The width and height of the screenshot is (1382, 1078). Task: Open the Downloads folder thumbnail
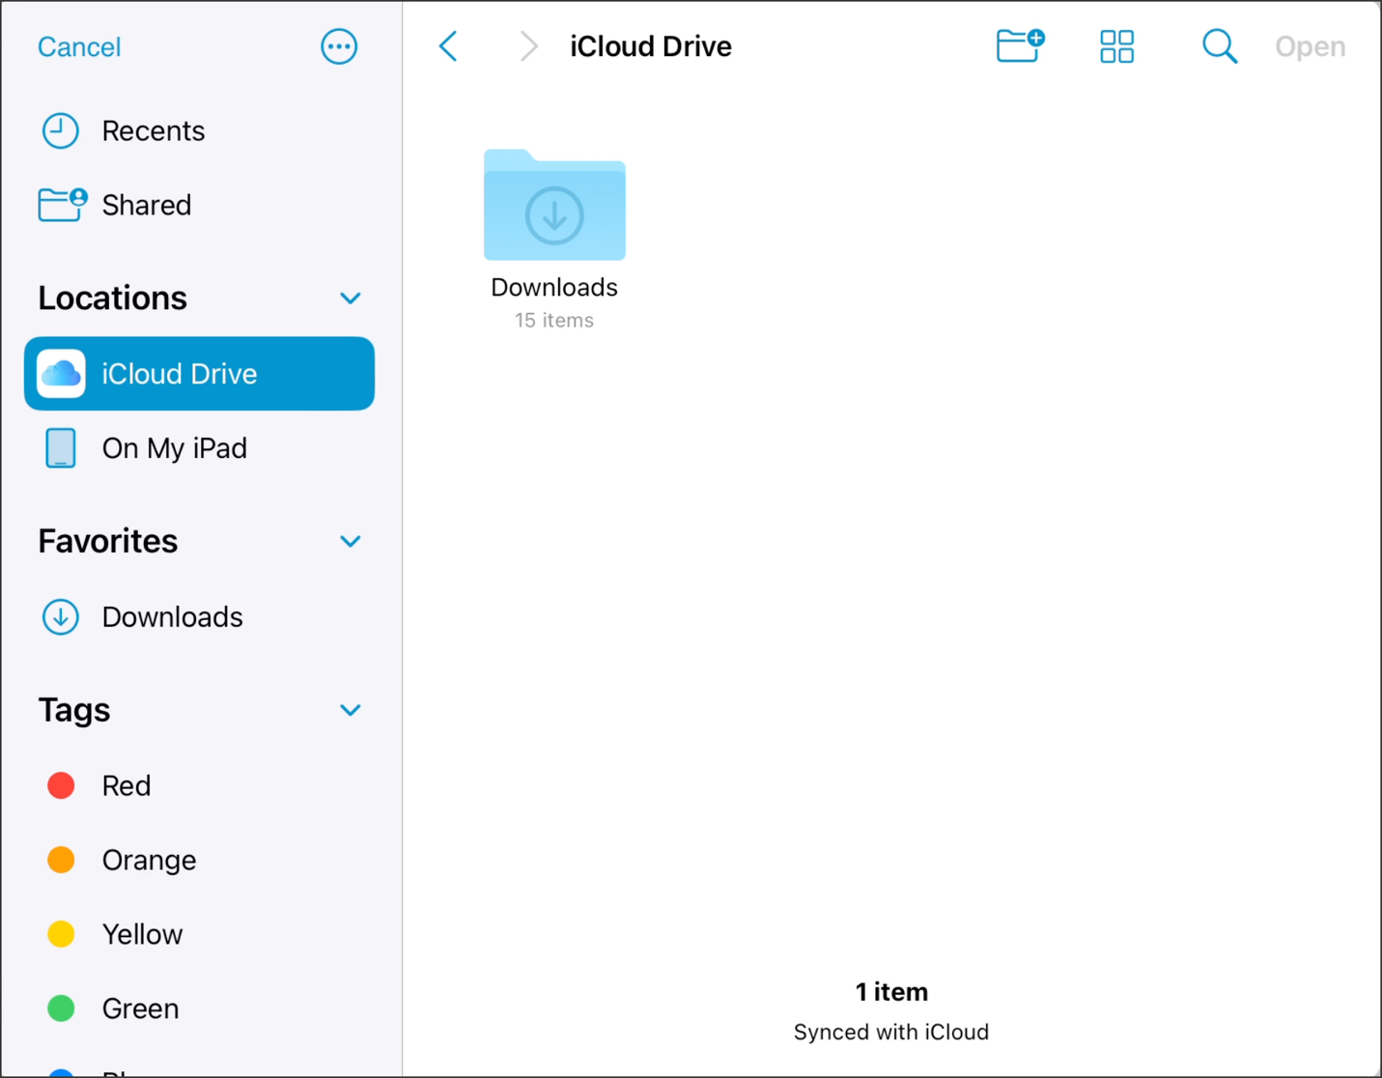554,205
